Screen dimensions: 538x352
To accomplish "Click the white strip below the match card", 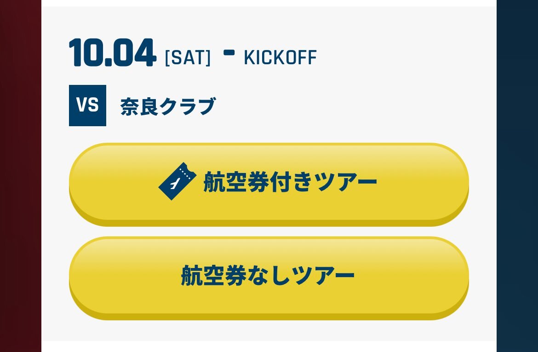I will pos(269,346).
